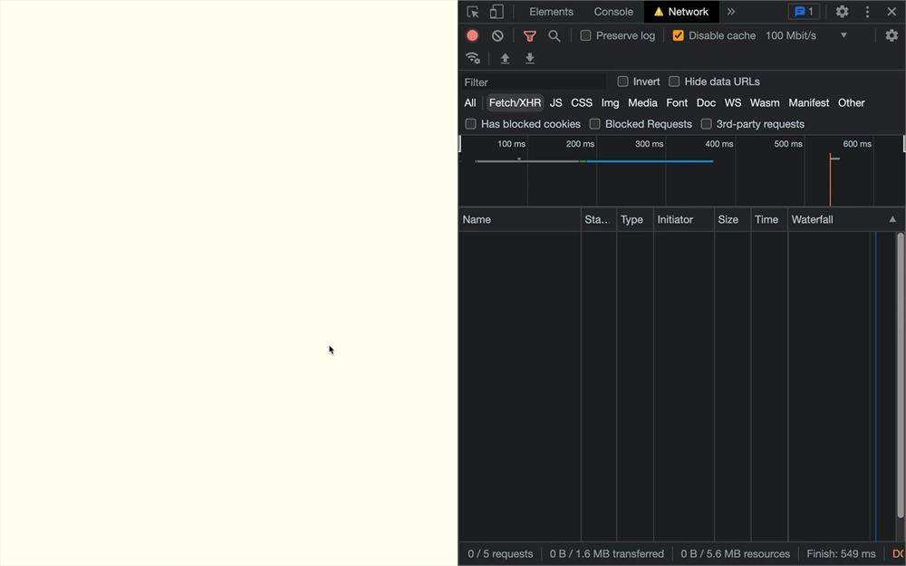Switch to Console tab

(613, 12)
